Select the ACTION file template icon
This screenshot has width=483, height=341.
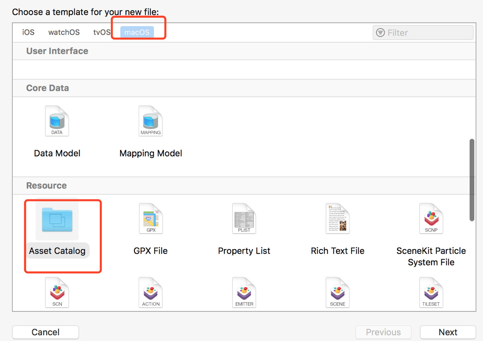click(151, 292)
